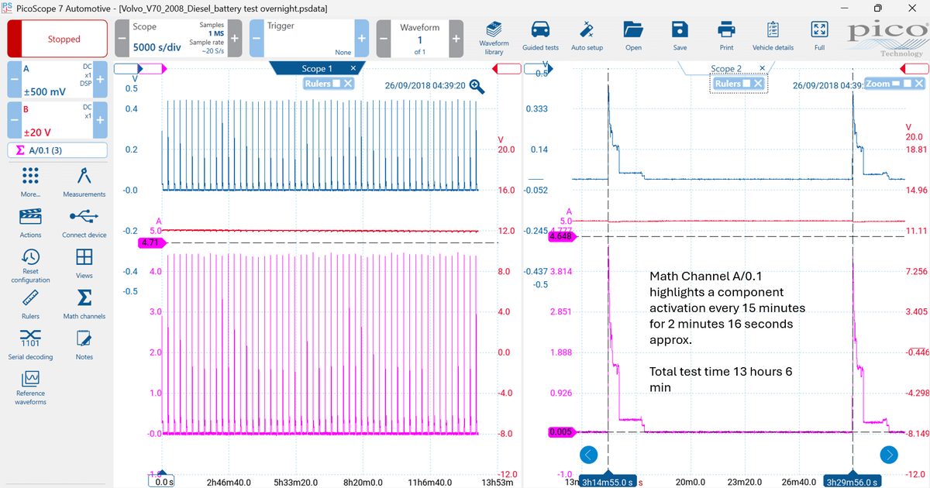Open Reference waveforms
The width and height of the screenshot is (930, 488).
[31, 388]
